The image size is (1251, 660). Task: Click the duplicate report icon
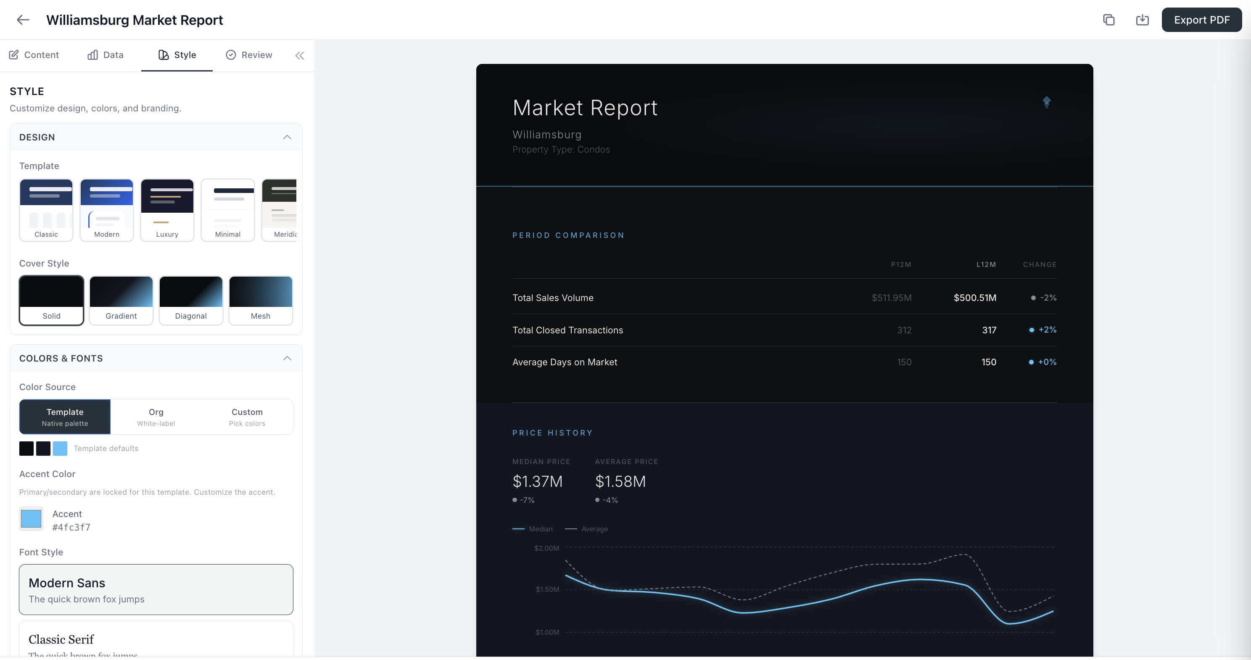[1109, 20]
